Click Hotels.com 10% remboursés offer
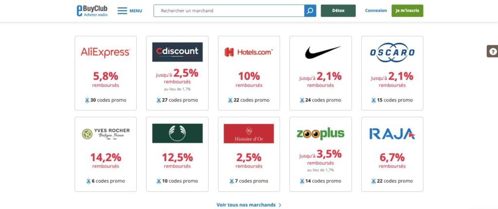This screenshot has height=209, width=498. (x=249, y=79)
